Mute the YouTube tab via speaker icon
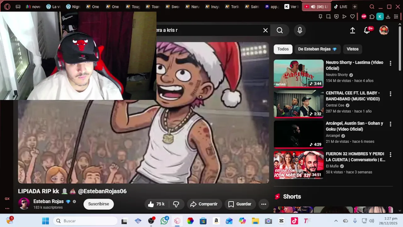The width and height of the screenshot is (403, 227). tap(313, 7)
